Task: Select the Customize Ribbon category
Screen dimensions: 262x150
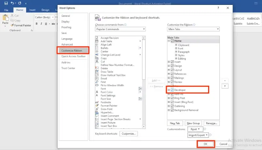Action: 73,51
